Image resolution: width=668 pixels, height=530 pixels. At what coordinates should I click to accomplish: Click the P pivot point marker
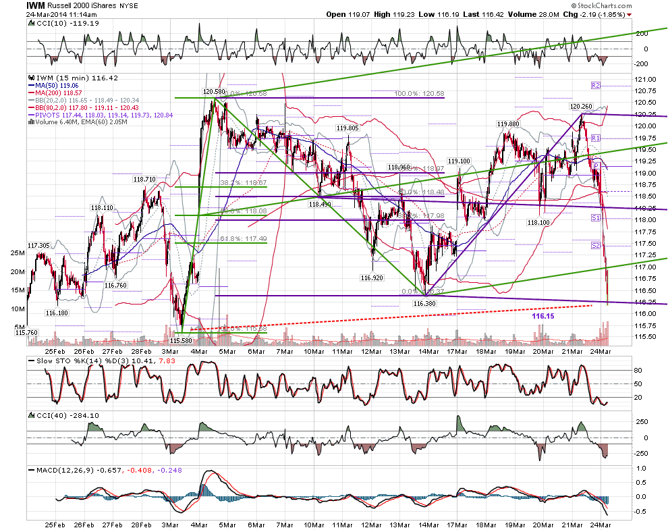[596, 166]
